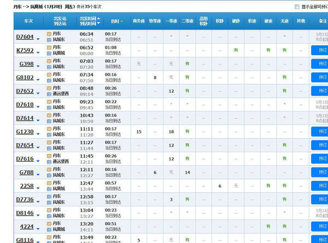Click the 车次 column header

click(28, 21)
